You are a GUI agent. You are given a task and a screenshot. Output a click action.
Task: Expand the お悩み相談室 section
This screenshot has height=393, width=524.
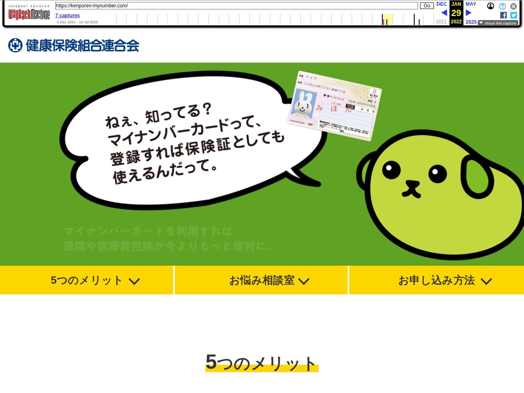[262, 280]
